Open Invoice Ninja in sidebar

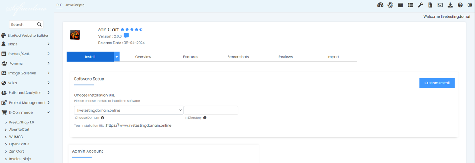coord(20,159)
